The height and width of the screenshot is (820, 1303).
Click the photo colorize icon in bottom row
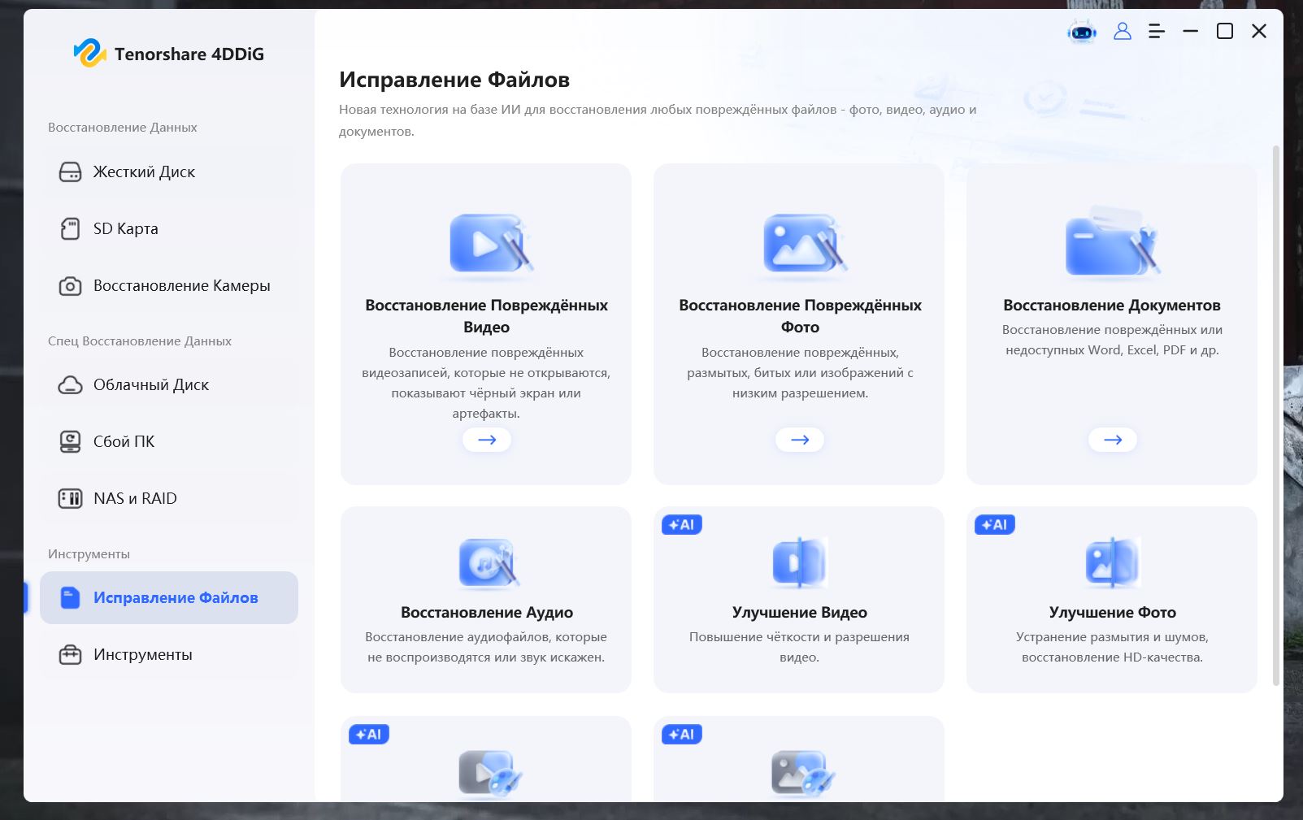point(803,773)
